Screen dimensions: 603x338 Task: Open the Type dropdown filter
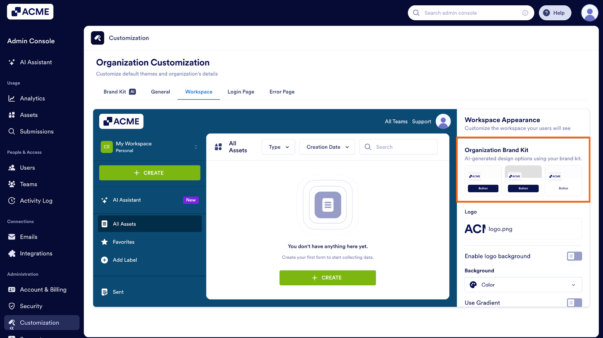(x=279, y=147)
